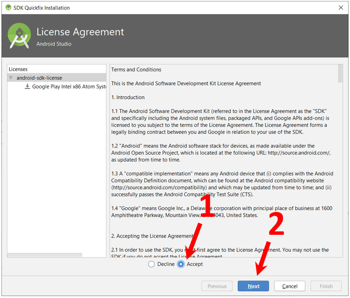
Task: Click the Terms and Conditions heading
Action: pyautogui.click(x=136, y=70)
